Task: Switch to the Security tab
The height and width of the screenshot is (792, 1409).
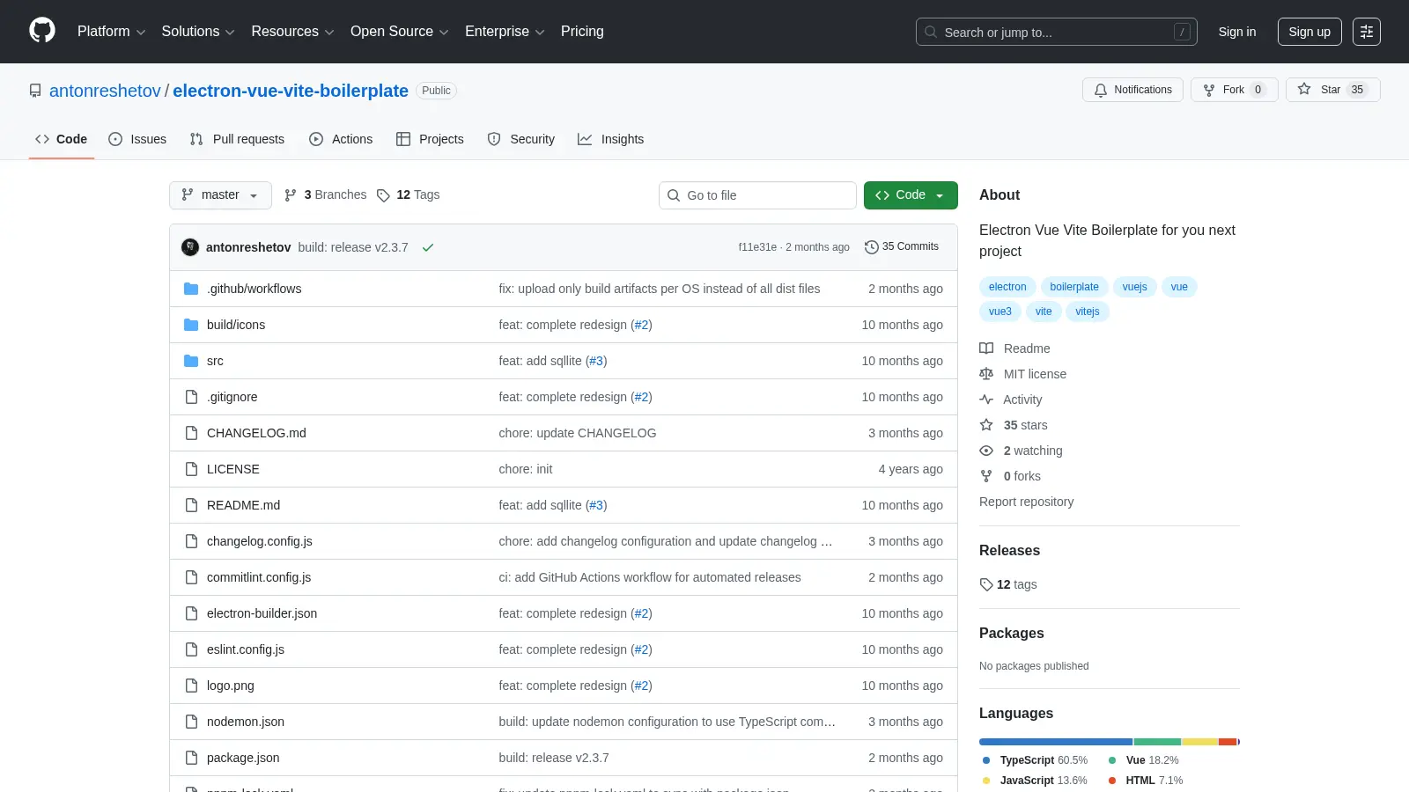Action: click(x=521, y=139)
